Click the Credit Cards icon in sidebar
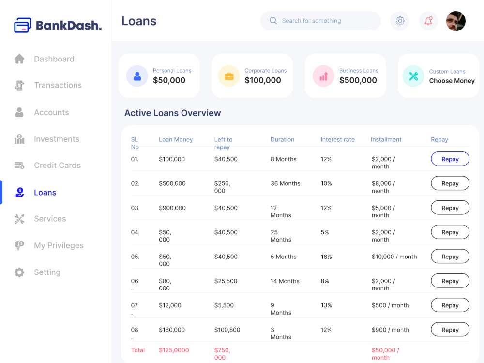The image size is (484, 363). [x=19, y=166]
